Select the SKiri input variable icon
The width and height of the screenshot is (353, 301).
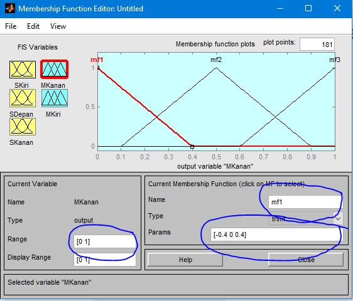(x=23, y=70)
